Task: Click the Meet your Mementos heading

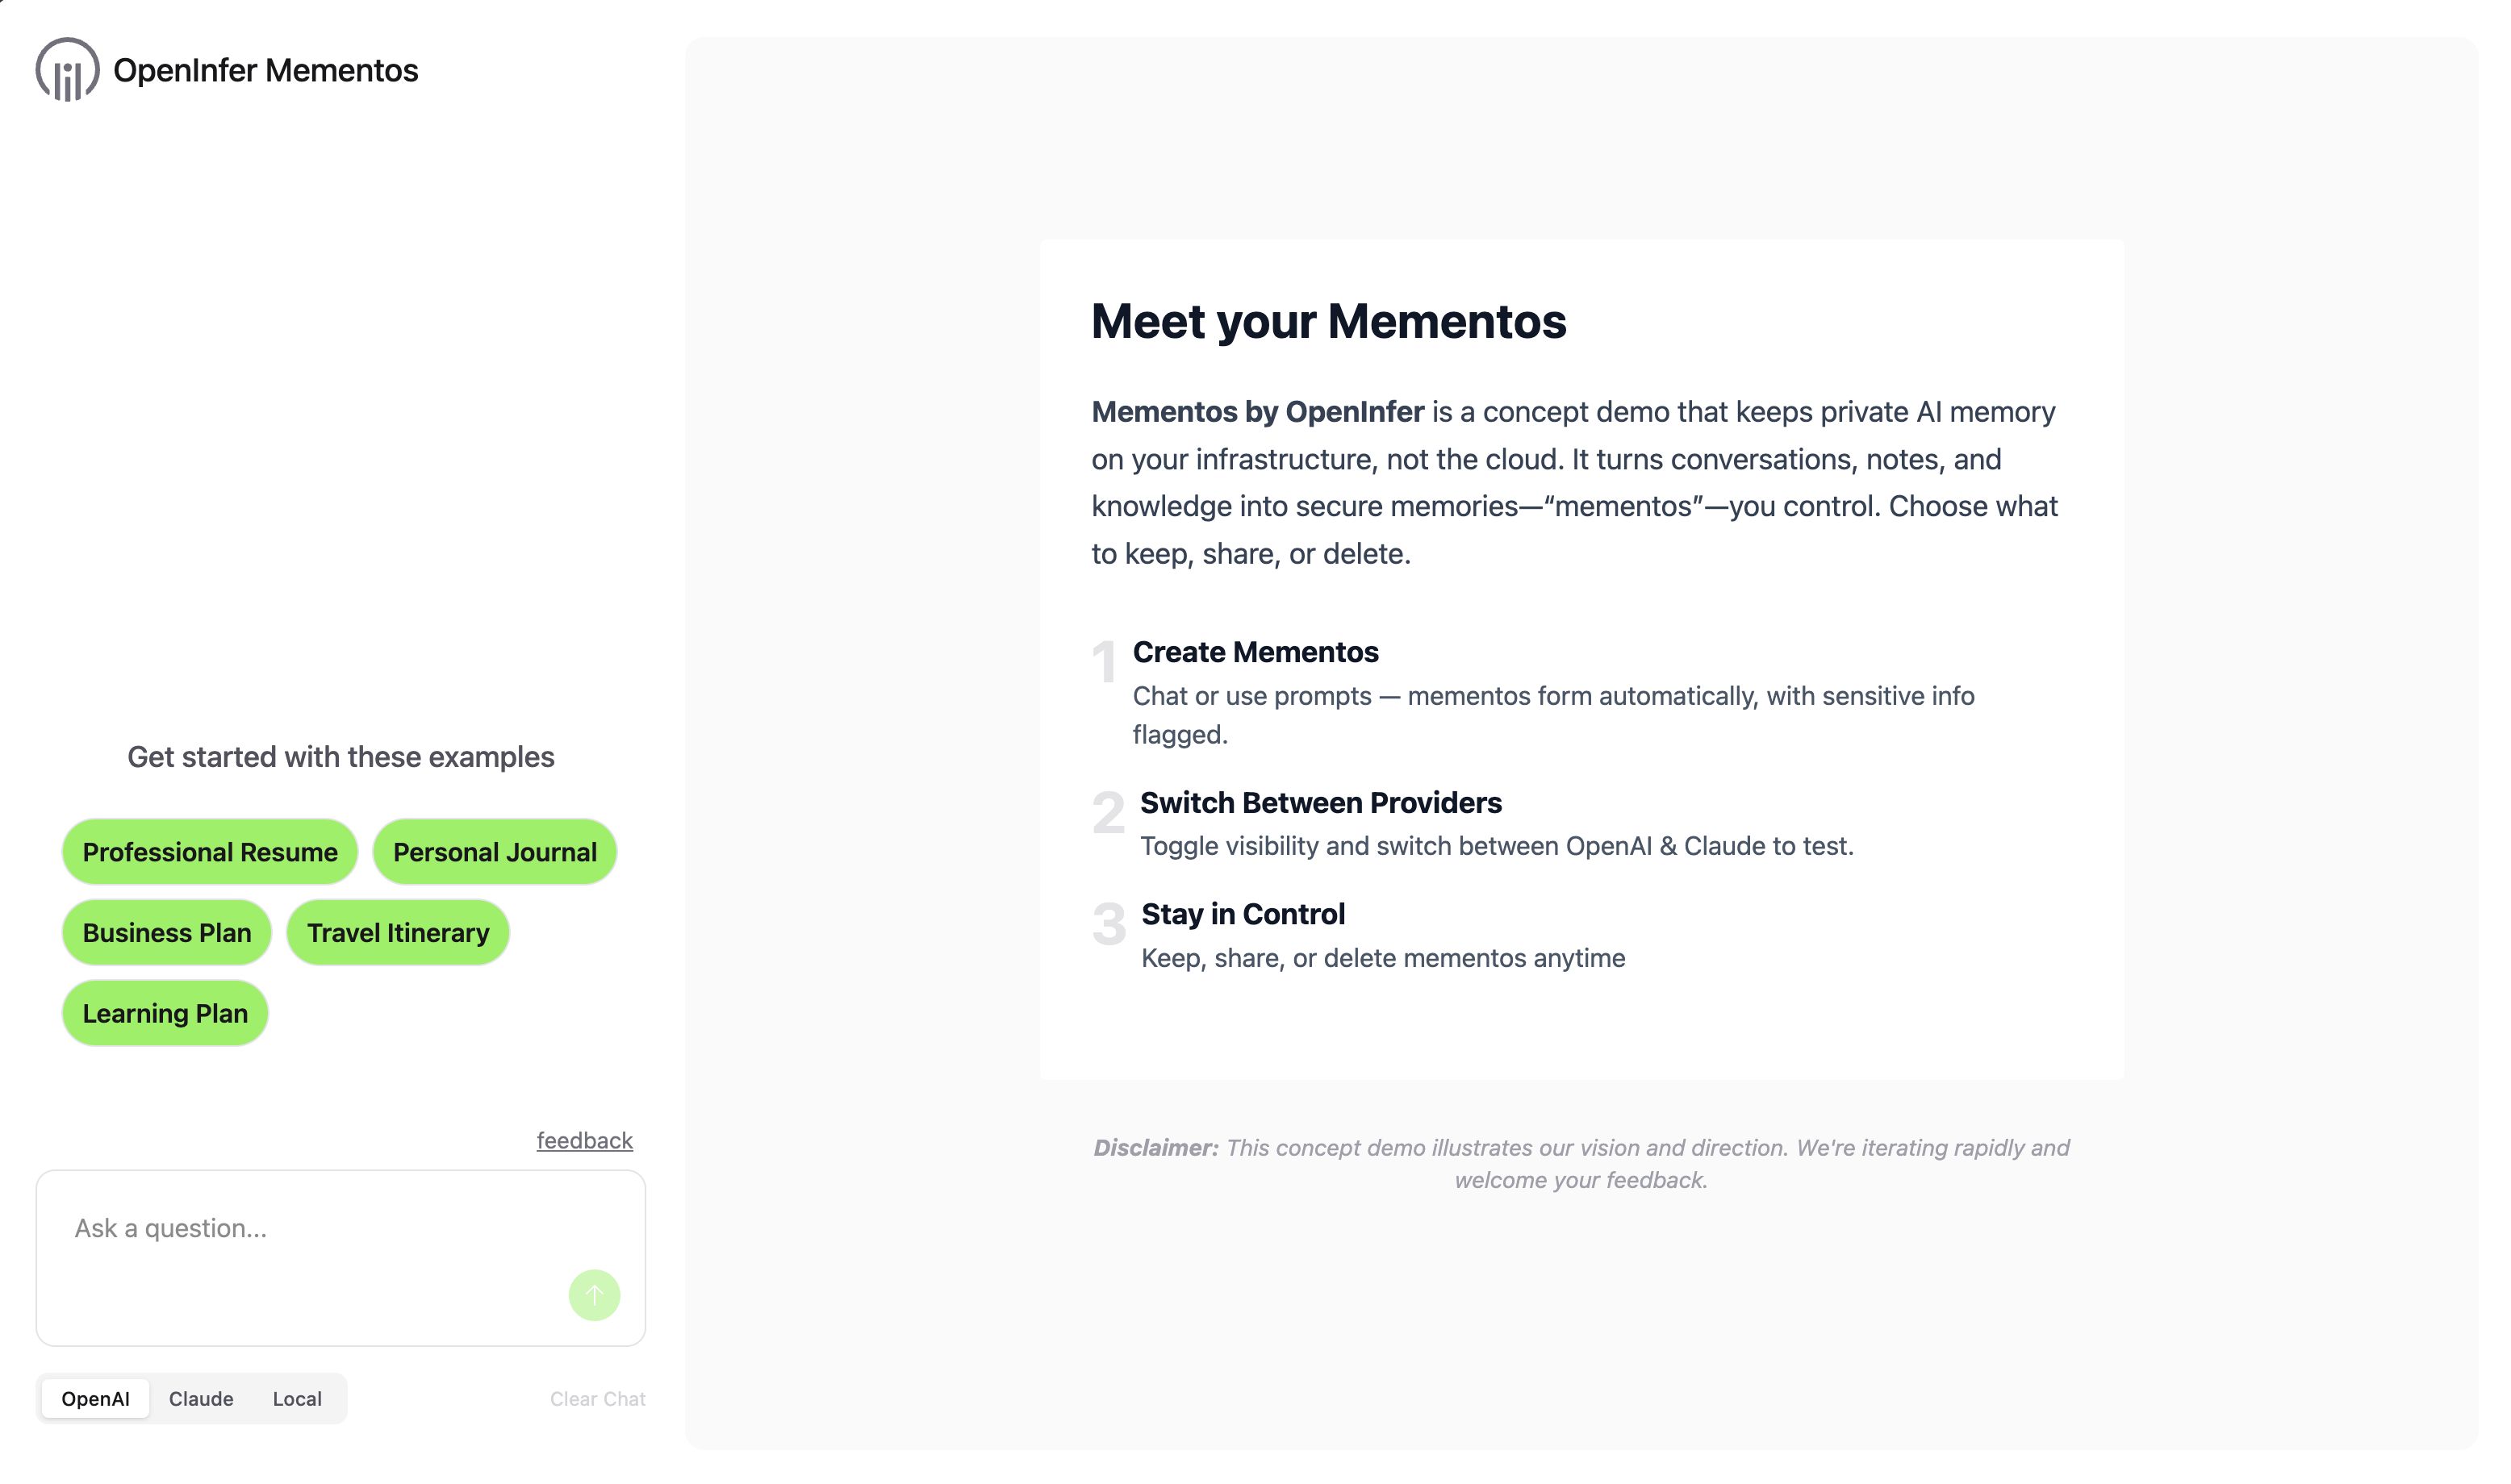Action: coord(1331,322)
